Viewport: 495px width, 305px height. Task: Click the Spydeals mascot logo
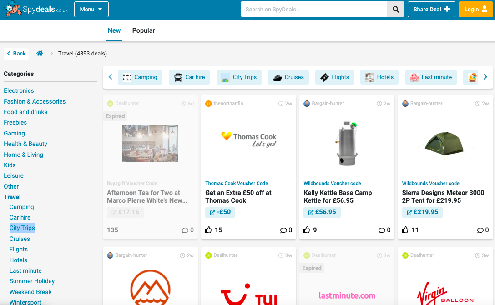click(x=13, y=10)
